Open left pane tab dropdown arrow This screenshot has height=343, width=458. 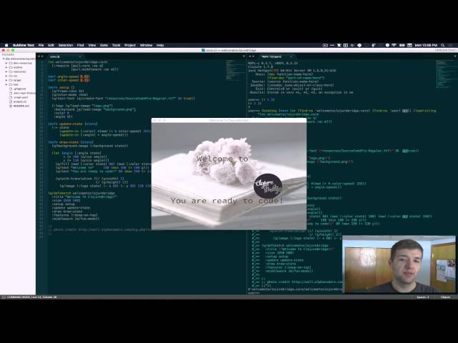tap(243, 56)
